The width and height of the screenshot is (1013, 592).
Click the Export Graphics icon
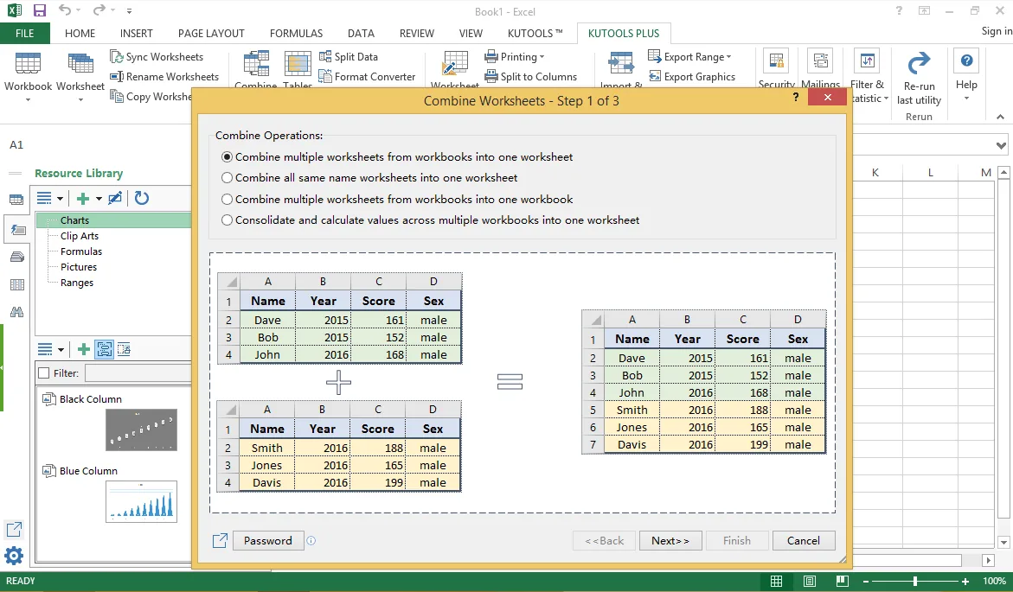(655, 77)
